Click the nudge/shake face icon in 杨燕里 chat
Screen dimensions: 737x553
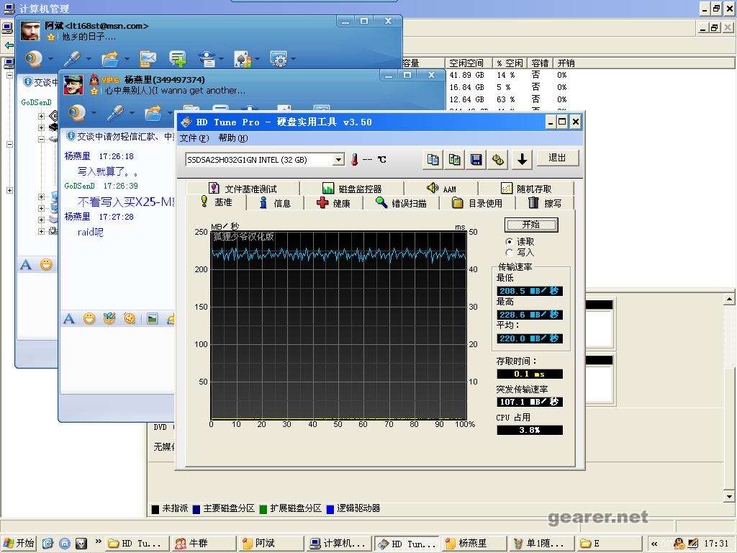(x=130, y=319)
